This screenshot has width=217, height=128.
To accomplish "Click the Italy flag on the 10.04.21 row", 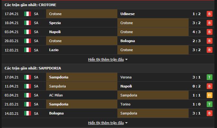I will pos(27,23).
